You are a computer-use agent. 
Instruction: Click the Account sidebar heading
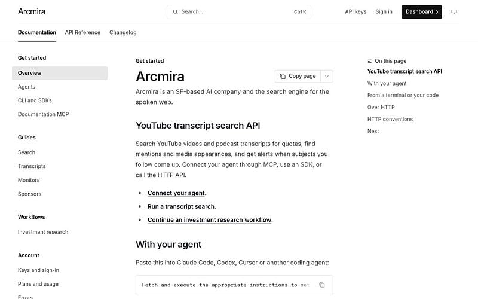tap(28, 255)
